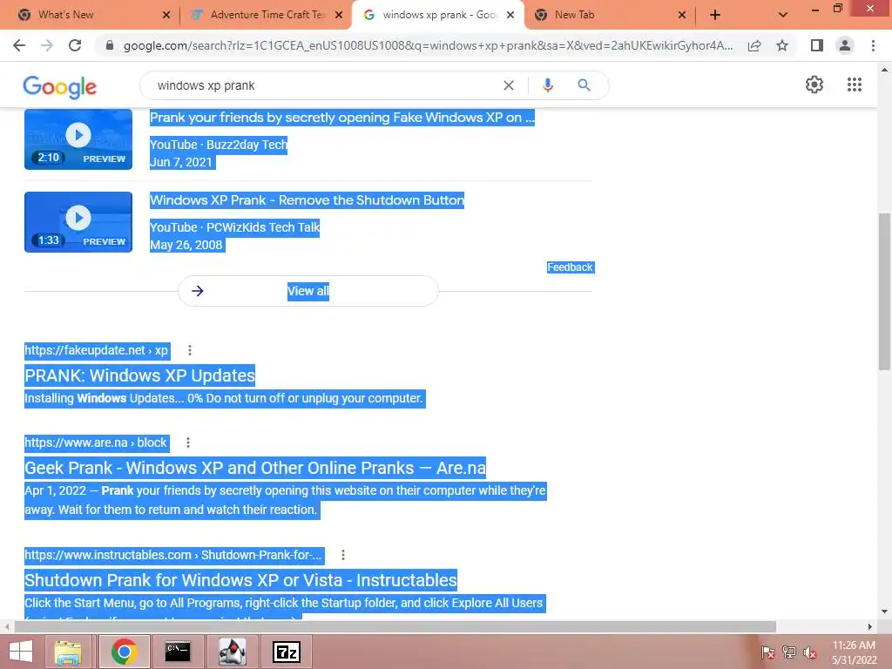Click the Feedback link
Image resolution: width=892 pixels, height=669 pixels.
tap(570, 267)
